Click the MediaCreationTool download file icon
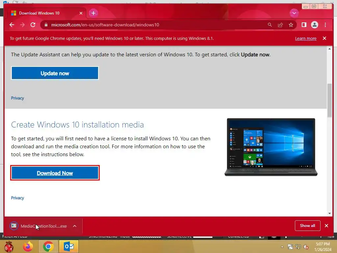Image resolution: width=337 pixels, height=253 pixels. click(14, 226)
